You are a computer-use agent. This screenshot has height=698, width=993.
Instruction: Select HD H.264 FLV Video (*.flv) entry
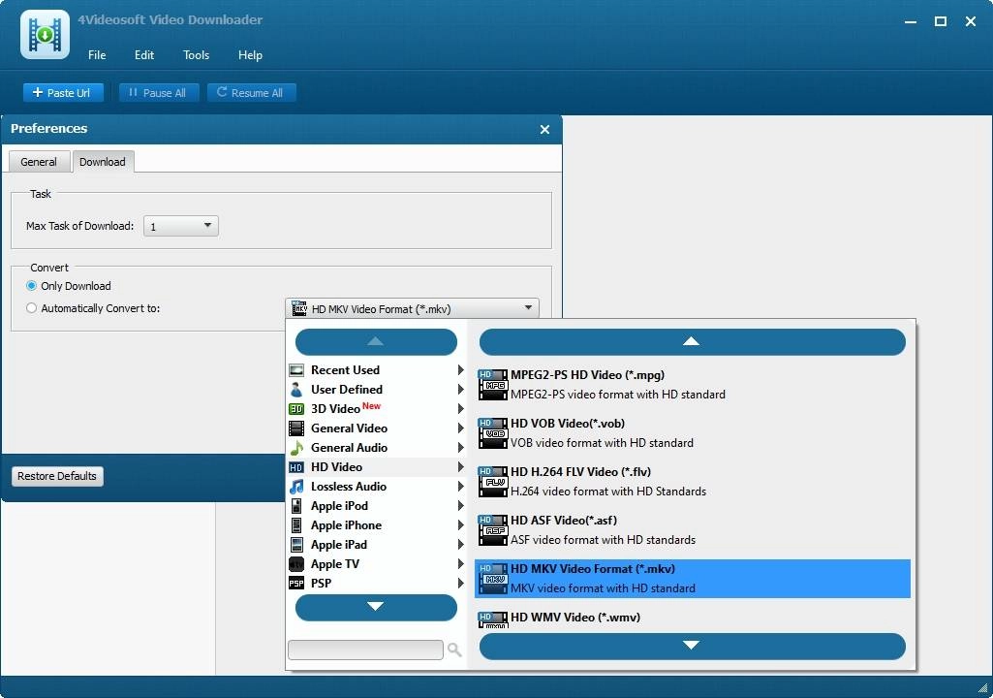692,482
